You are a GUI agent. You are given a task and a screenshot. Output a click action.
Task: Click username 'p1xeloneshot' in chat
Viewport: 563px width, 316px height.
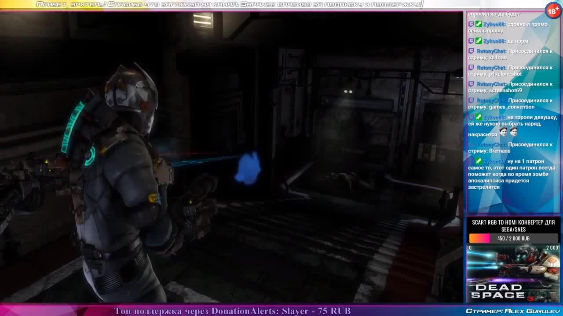[x=505, y=74]
